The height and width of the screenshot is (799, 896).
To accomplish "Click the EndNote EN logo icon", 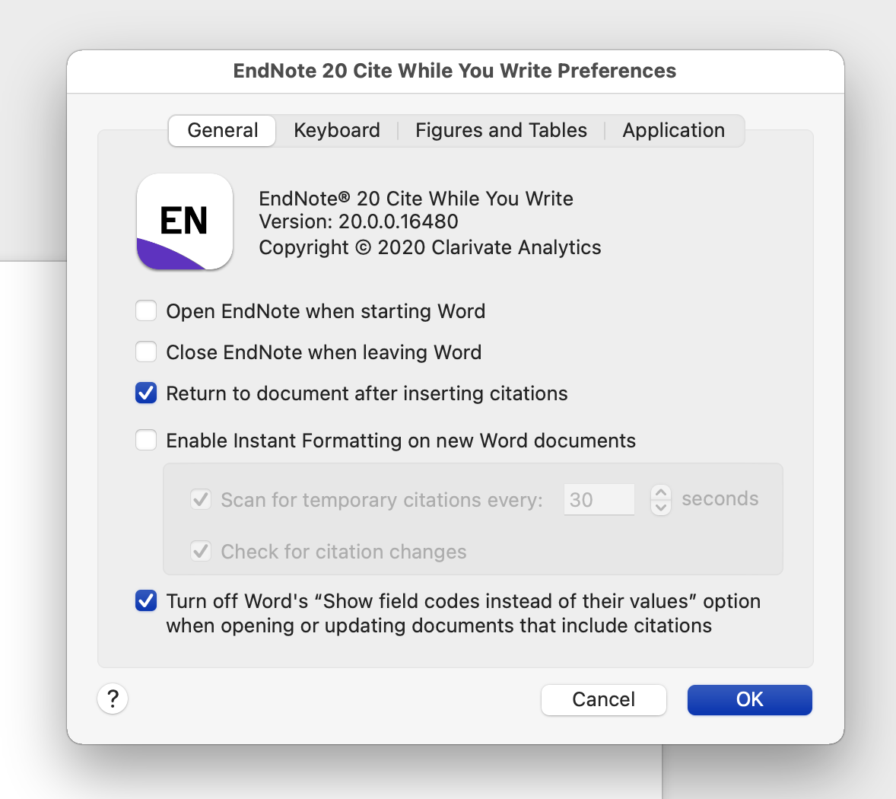I will click(184, 221).
